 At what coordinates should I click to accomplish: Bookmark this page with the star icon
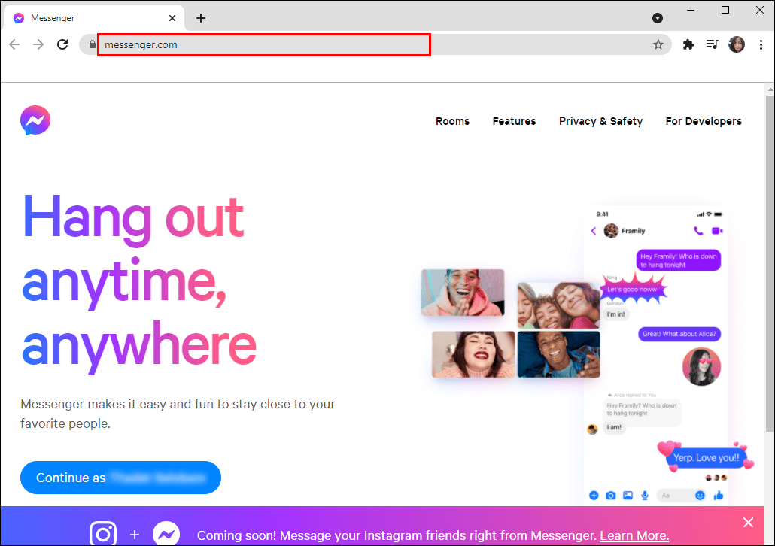coord(658,44)
